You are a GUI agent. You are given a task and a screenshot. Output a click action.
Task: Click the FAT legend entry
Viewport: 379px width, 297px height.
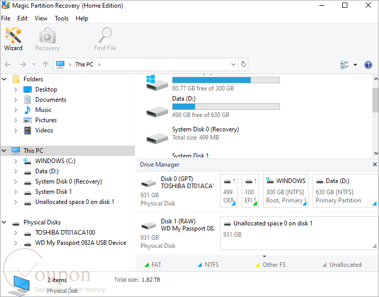coord(153,265)
